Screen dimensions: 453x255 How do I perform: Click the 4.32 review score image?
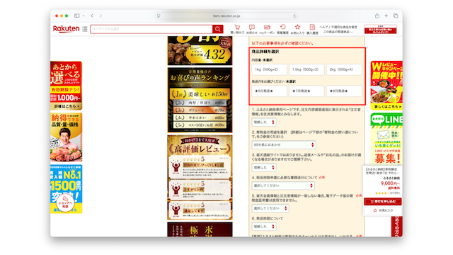pos(200,51)
